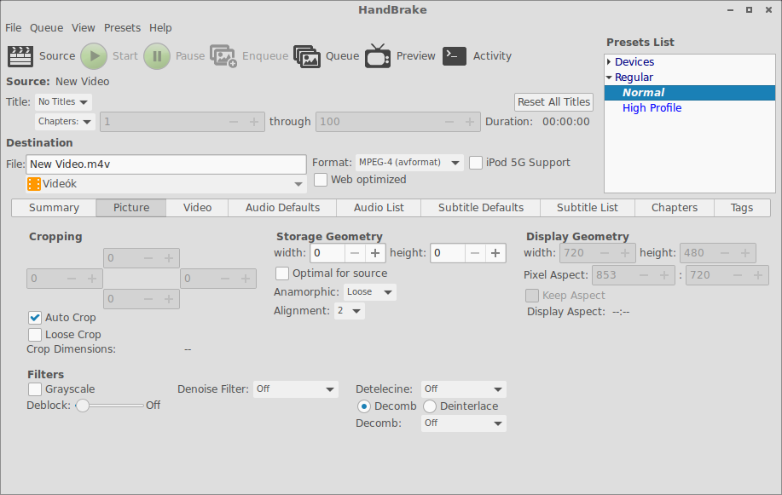Open the Activity terminal icon
This screenshot has width=782, height=495.
pyautogui.click(x=455, y=56)
